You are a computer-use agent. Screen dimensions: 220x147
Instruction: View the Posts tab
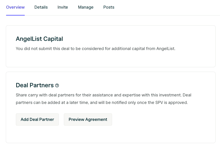(109, 7)
